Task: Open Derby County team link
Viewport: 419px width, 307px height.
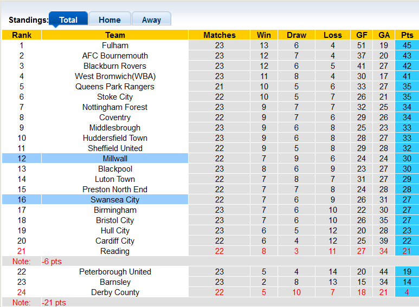Action: (x=115, y=292)
